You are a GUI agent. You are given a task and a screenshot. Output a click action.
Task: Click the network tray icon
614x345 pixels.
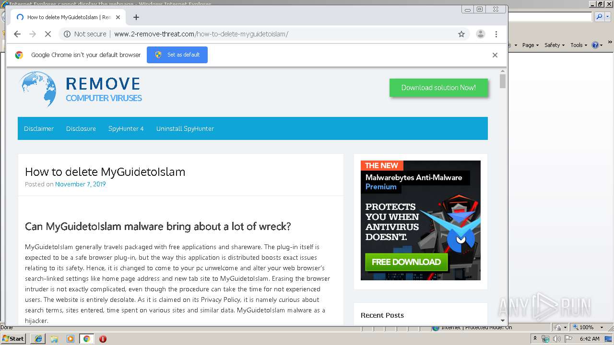[545, 339]
